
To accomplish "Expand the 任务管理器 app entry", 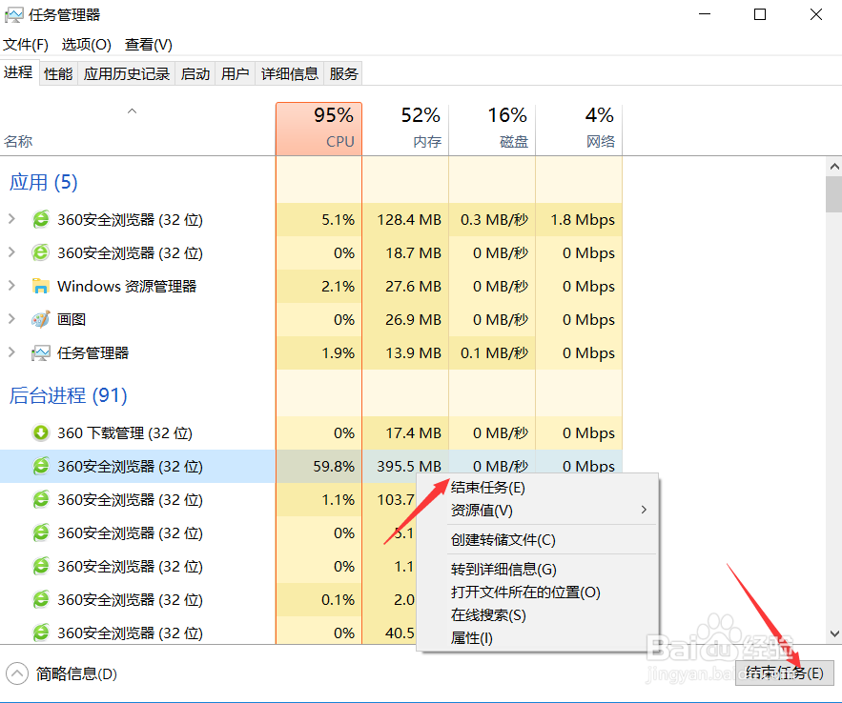I will pos(11,352).
